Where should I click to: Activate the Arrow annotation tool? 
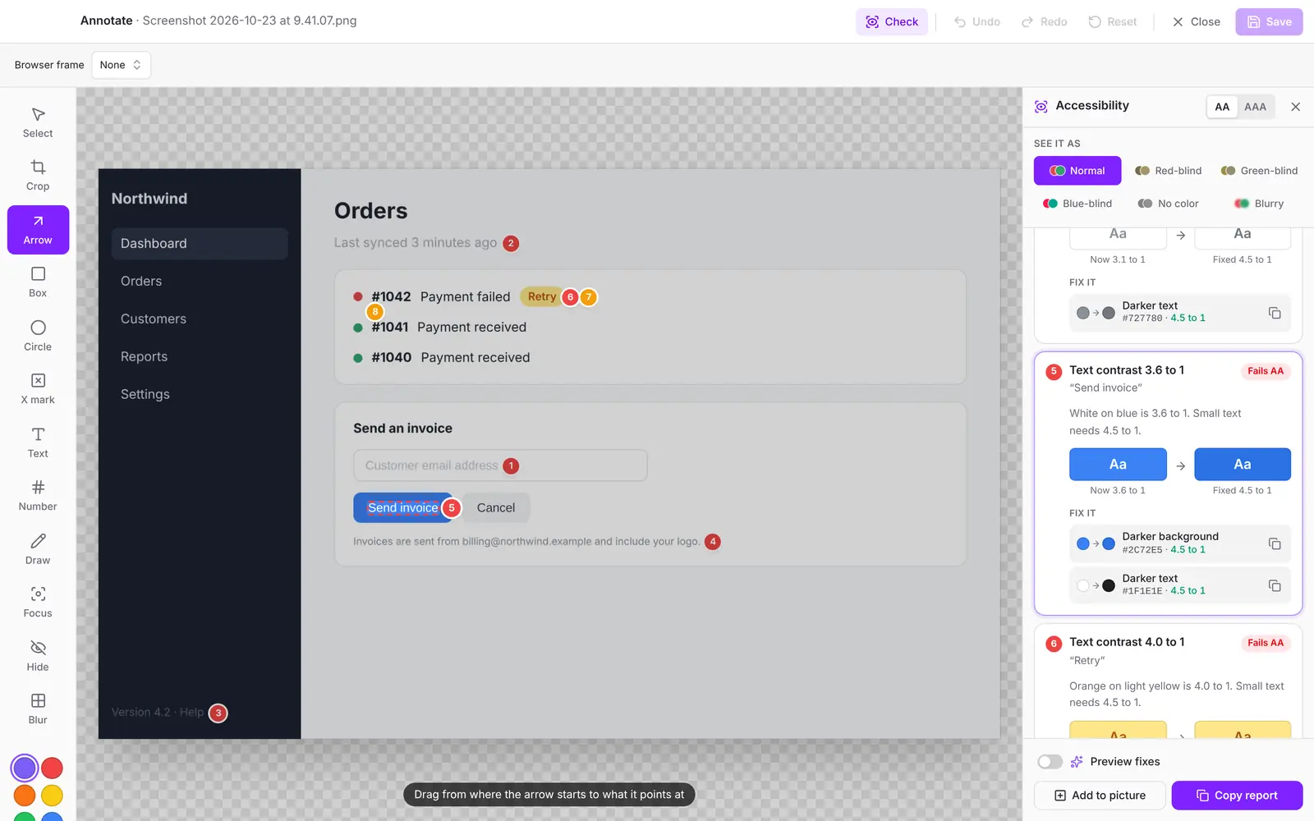38,230
